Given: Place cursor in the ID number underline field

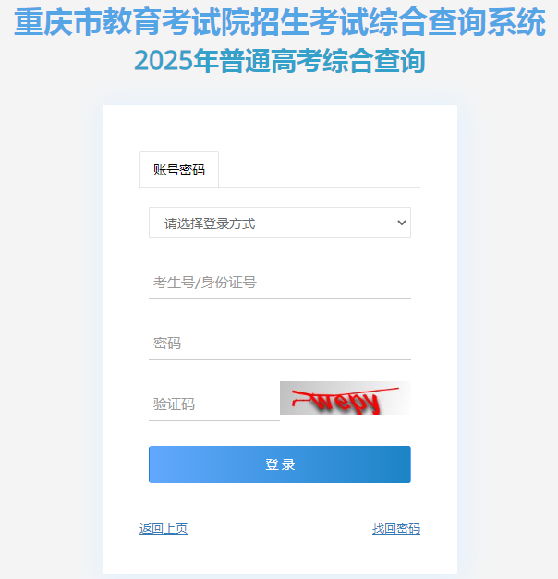Looking at the screenshot, I should (x=280, y=283).
